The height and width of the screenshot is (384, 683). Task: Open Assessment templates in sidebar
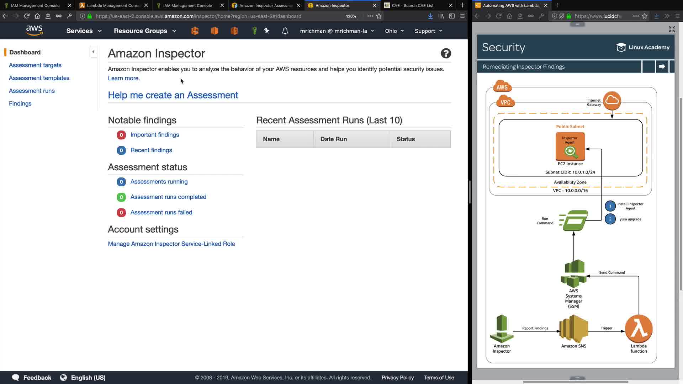click(x=39, y=78)
